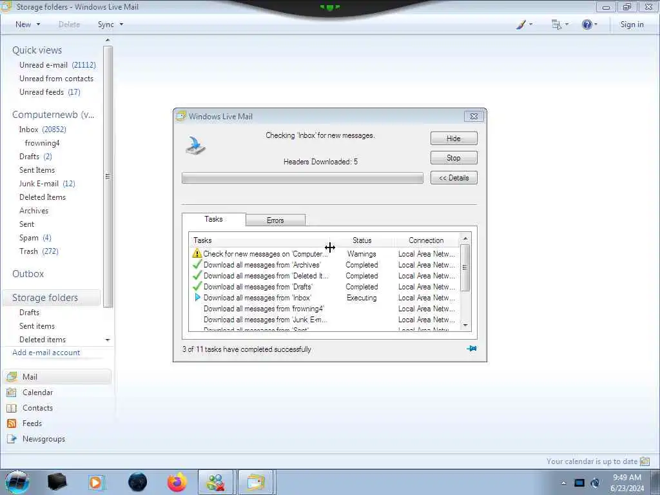This screenshot has height=495, width=660.
Task: Click the New toolbar button
Action: click(x=23, y=24)
